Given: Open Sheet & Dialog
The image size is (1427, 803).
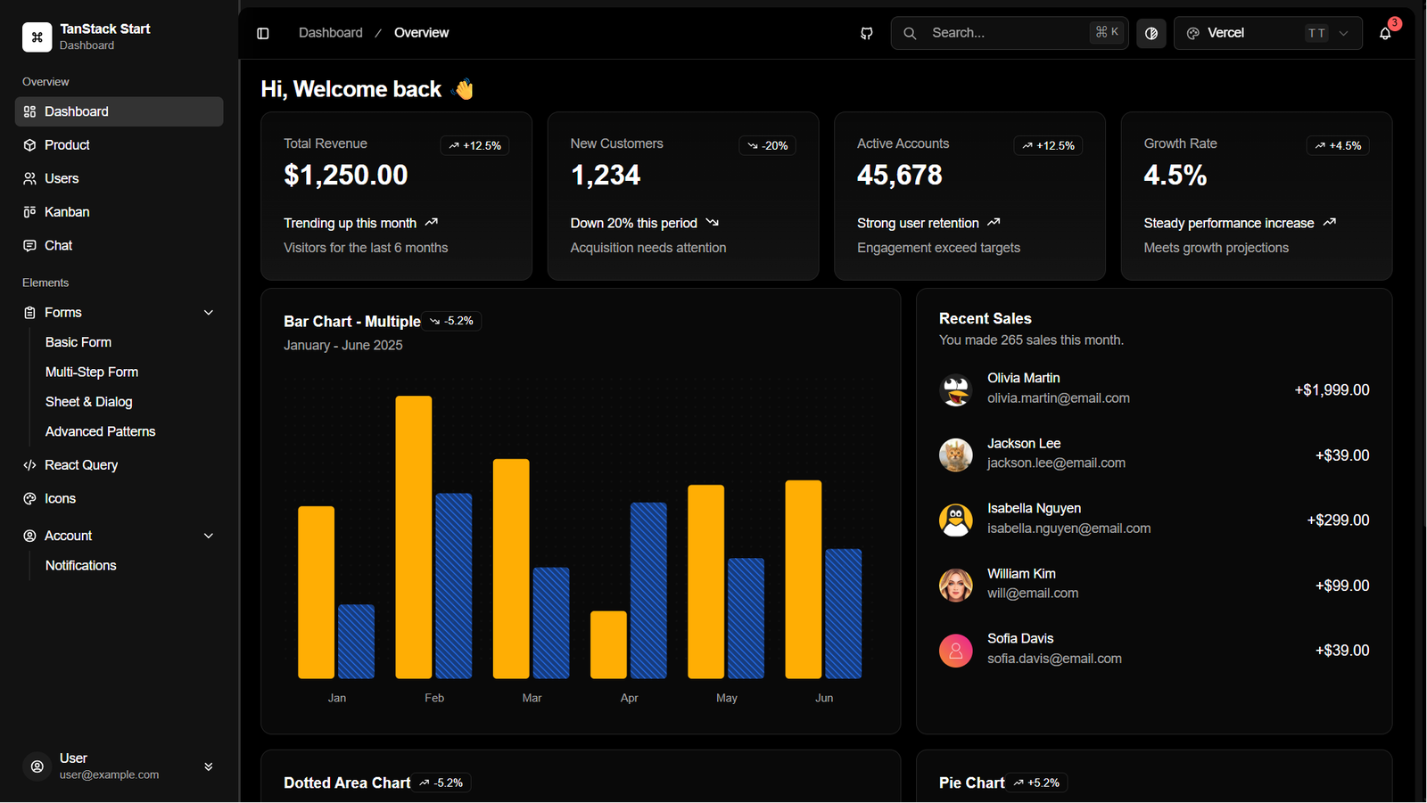Looking at the screenshot, I should click(x=89, y=402).
